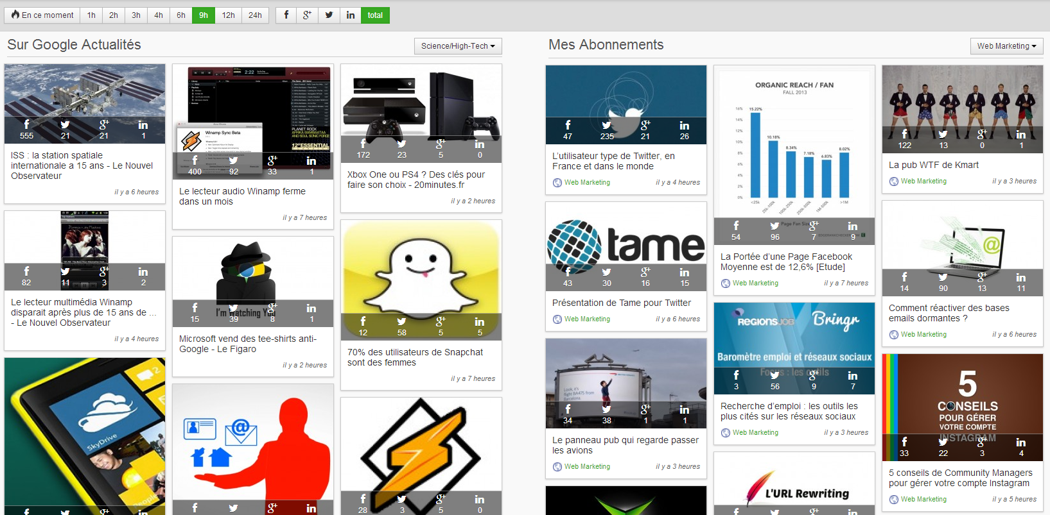This screenshot has height=515, width=1050.
Task: Click 'il y a 6 heures' on ISS article
Action: [x=137, y=192]
